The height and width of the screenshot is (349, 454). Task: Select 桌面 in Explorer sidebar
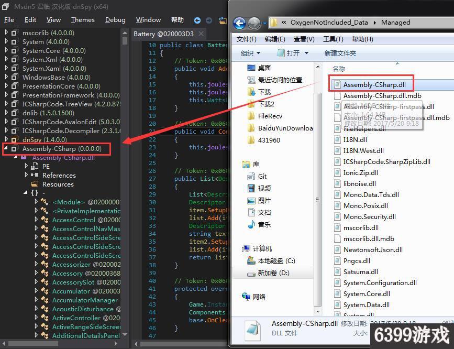point(259,68)
